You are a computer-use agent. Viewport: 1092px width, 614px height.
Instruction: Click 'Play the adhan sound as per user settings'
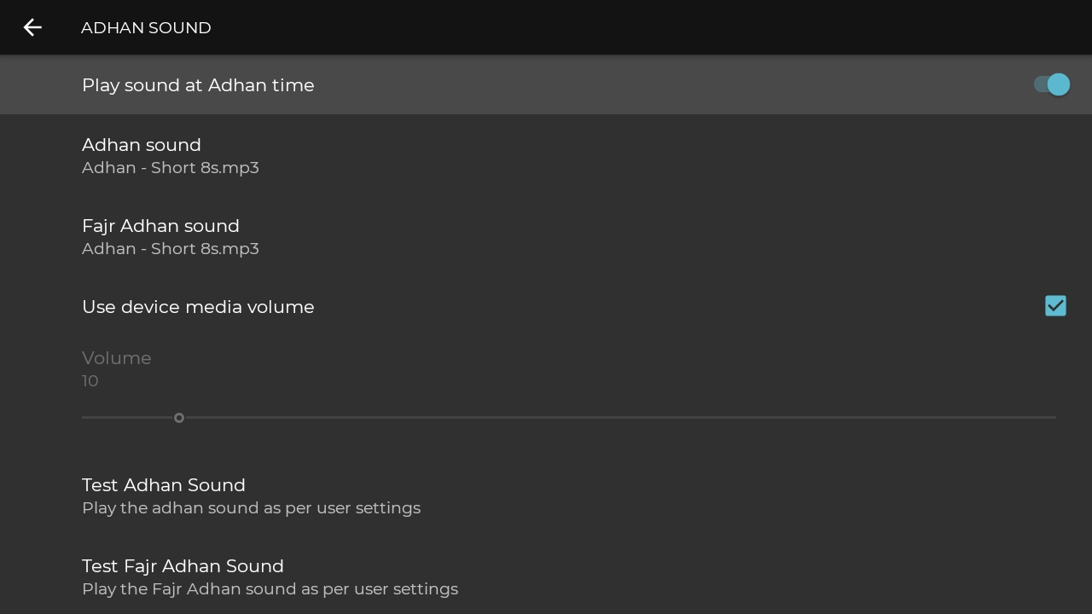251,508
